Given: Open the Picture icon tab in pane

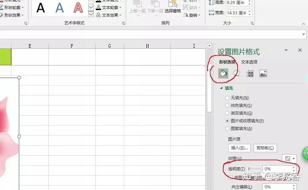Looking at the screenshot, I should click(263, 73).
